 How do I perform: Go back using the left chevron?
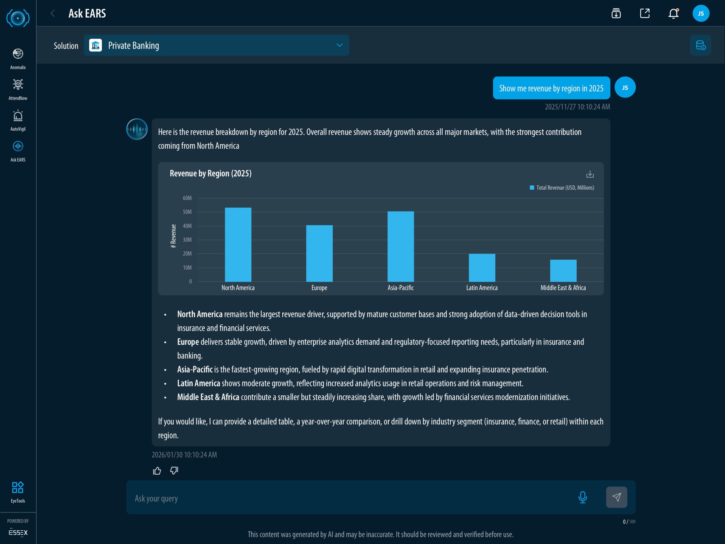[52, 13]
